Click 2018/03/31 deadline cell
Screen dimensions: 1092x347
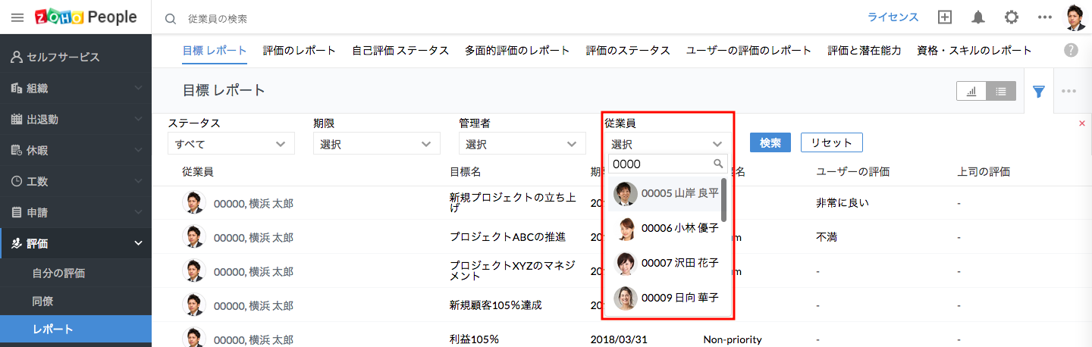[620, 339]
